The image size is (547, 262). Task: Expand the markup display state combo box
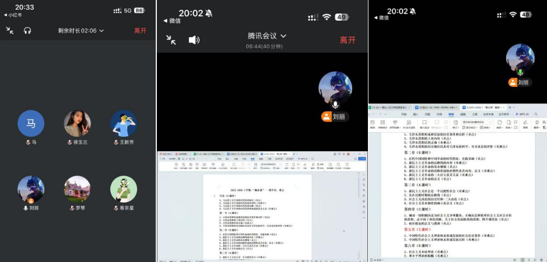coord(477,122)
